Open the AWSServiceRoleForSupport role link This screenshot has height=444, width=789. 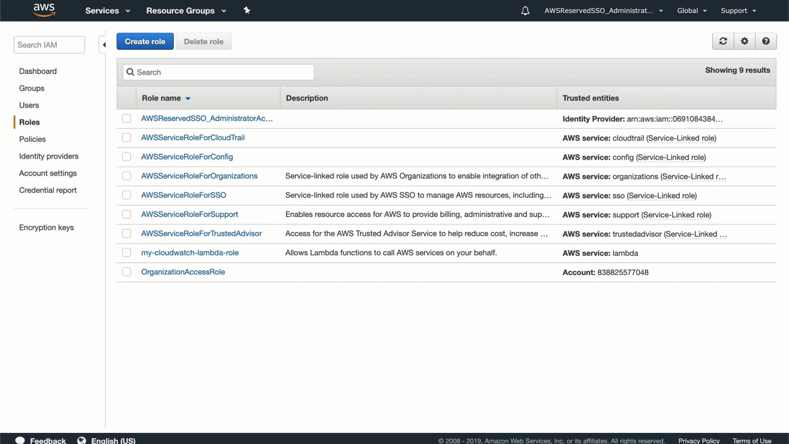click(189, 215)
